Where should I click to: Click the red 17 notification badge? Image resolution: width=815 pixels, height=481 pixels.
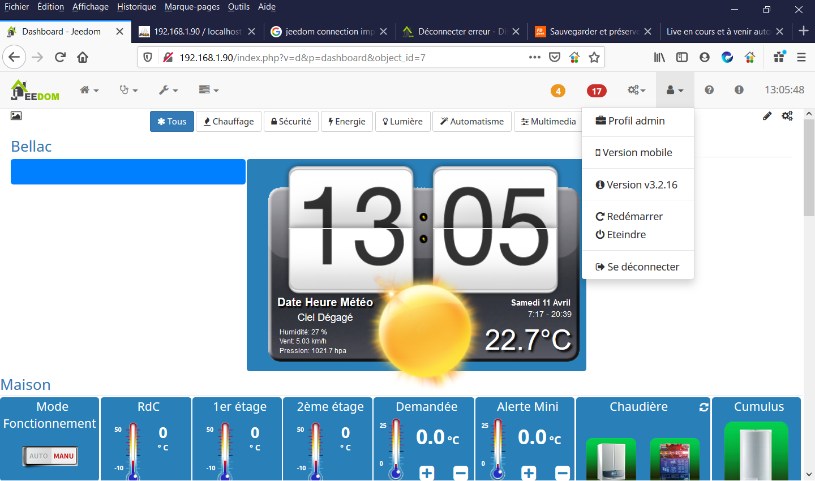[597, 91]
